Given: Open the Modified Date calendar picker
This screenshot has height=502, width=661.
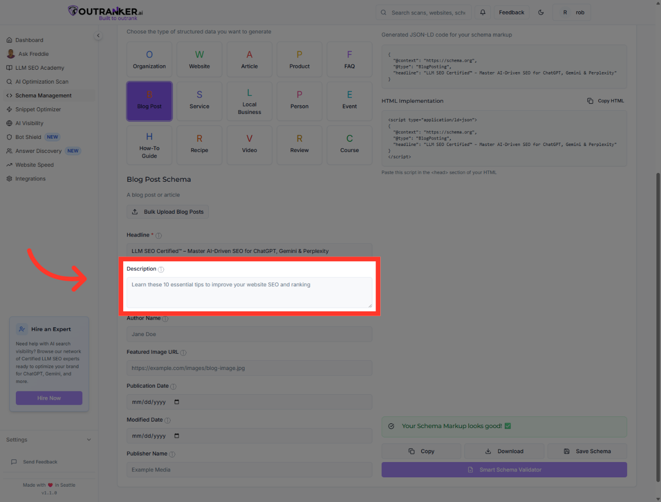Looking at the screenshot, I should click(177, 436).
